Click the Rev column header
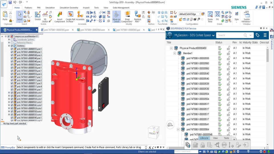Viewport: 274px width, 154px height. (x=235, y=42)
